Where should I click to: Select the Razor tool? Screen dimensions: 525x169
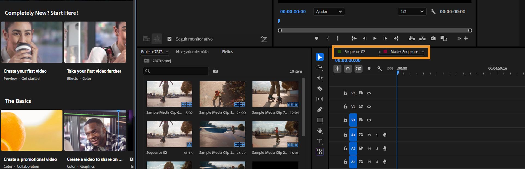point(320,88)
